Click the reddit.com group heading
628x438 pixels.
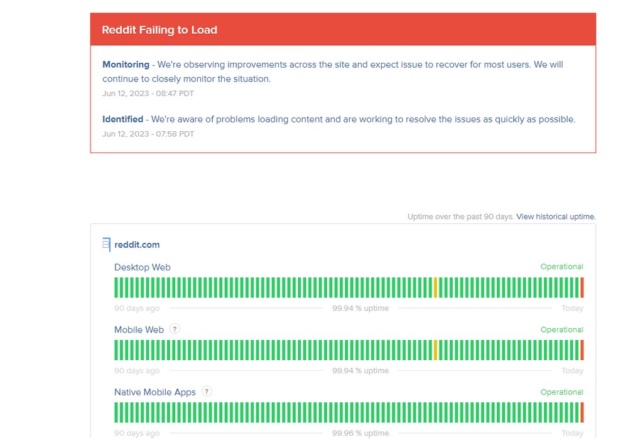pos(137,245)
